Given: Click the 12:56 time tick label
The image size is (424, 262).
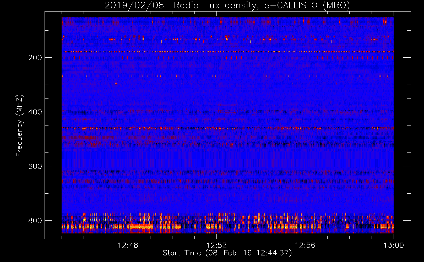Looking at the screenshot, I should pos(305,245).
